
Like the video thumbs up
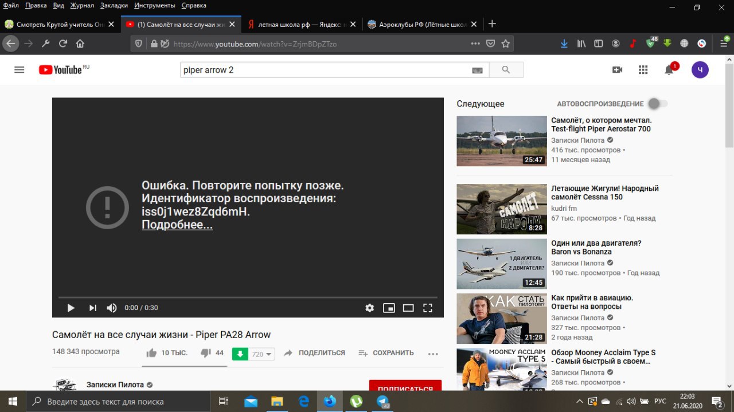[x=151, y=353]
